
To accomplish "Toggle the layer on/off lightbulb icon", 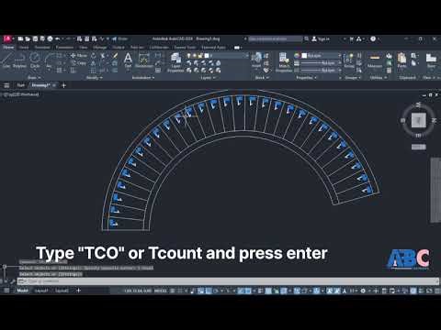I will (189, 56).
